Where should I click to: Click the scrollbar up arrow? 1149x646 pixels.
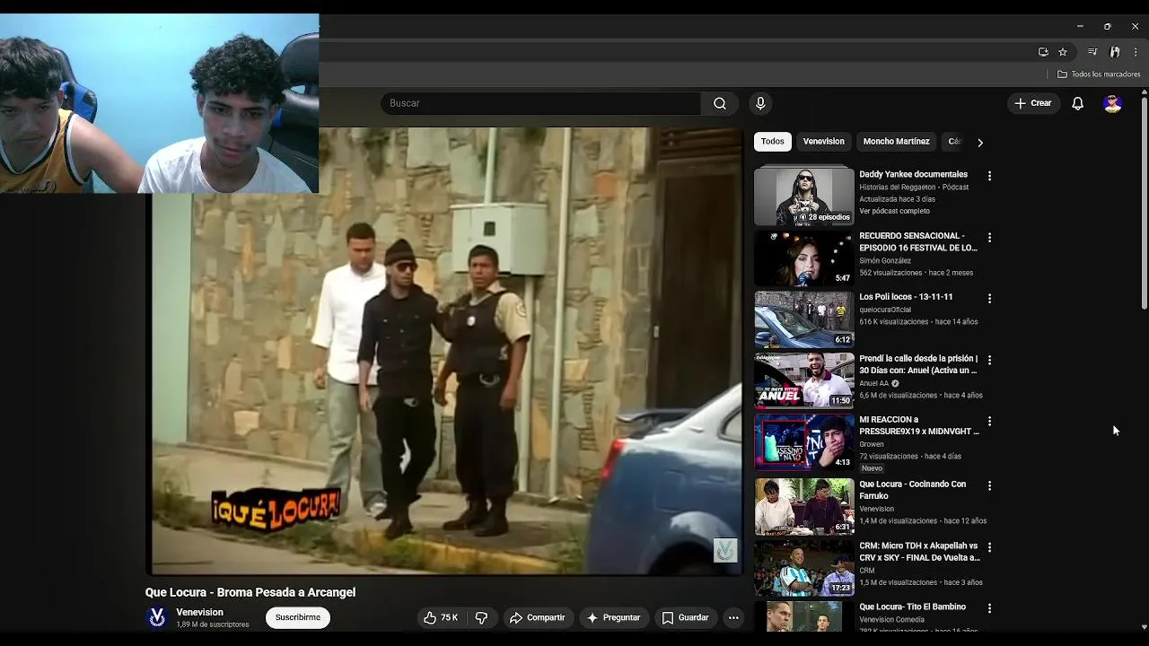pyautogui.click(x=1144, y=92)
